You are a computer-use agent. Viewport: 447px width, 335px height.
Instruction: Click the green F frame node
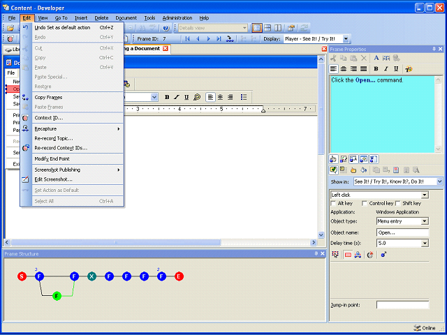click(x=57, y=296)
